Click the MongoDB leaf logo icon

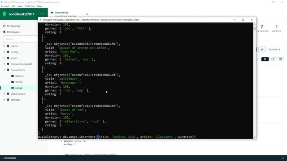point(4,14)
